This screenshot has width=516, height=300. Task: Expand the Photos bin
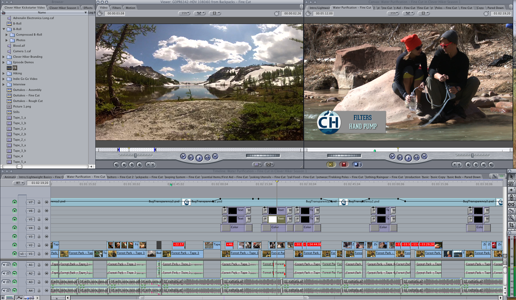[6, 40]
